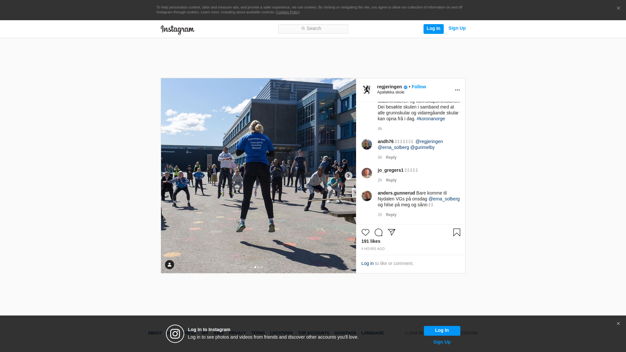The height and width of the screenshot is (352, 626).
Task: Open Apalløkka skole location link
Action: click(x=391, y=92)
